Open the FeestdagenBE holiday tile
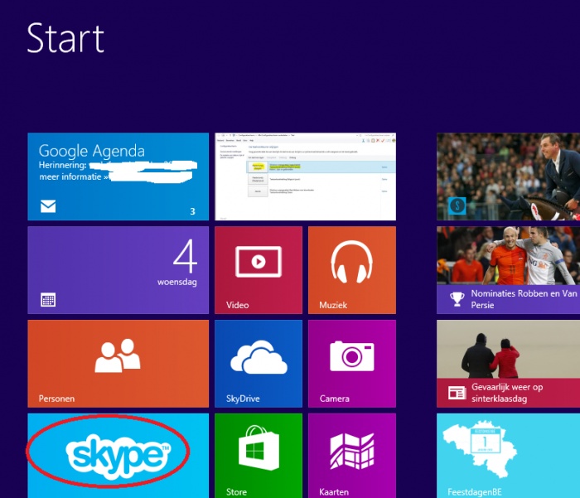The image size is (580, 498). 508,456
